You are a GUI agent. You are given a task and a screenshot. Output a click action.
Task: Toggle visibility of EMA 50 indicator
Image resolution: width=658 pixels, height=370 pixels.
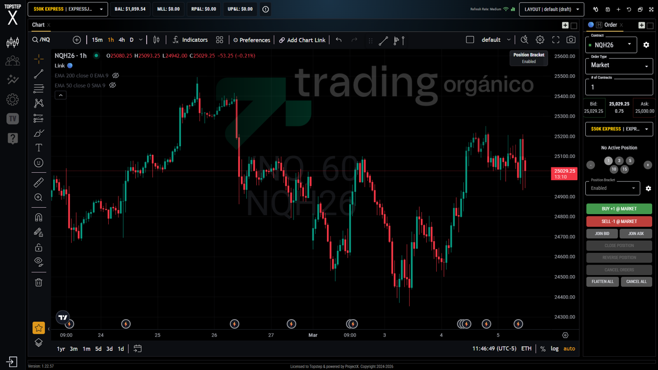click(x=112, y=85)
